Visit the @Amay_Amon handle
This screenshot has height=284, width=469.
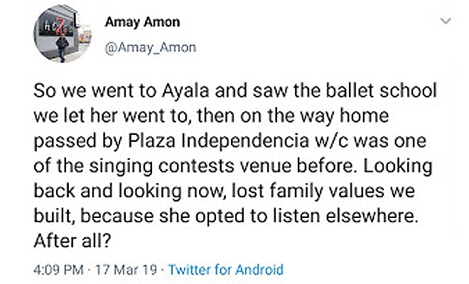point(151,48)
